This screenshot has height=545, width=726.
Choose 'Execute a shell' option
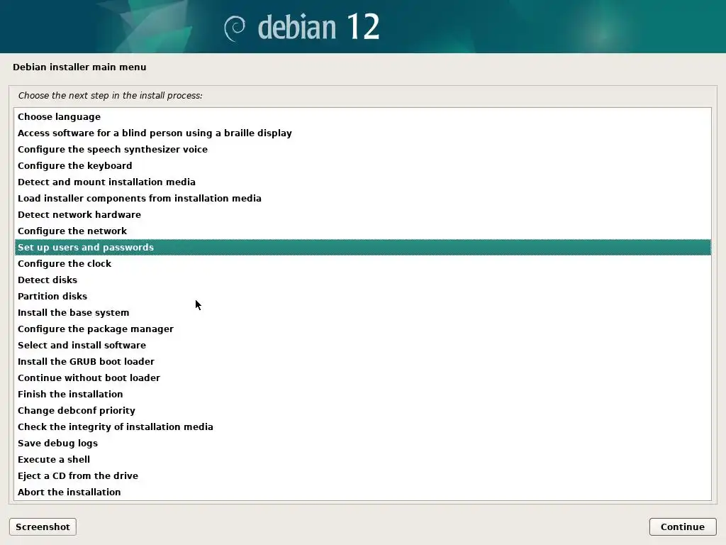(362, 459)
